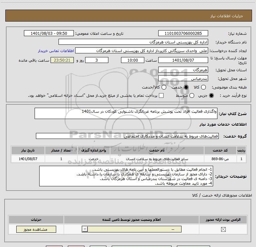Click the response deadline date 1401/08/07 field
The image size is (256, 247).
[183, 60]
